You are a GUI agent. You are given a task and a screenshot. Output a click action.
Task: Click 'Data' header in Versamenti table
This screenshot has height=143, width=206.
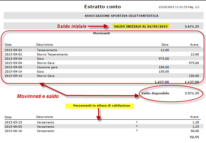click(x=8, y=117)
